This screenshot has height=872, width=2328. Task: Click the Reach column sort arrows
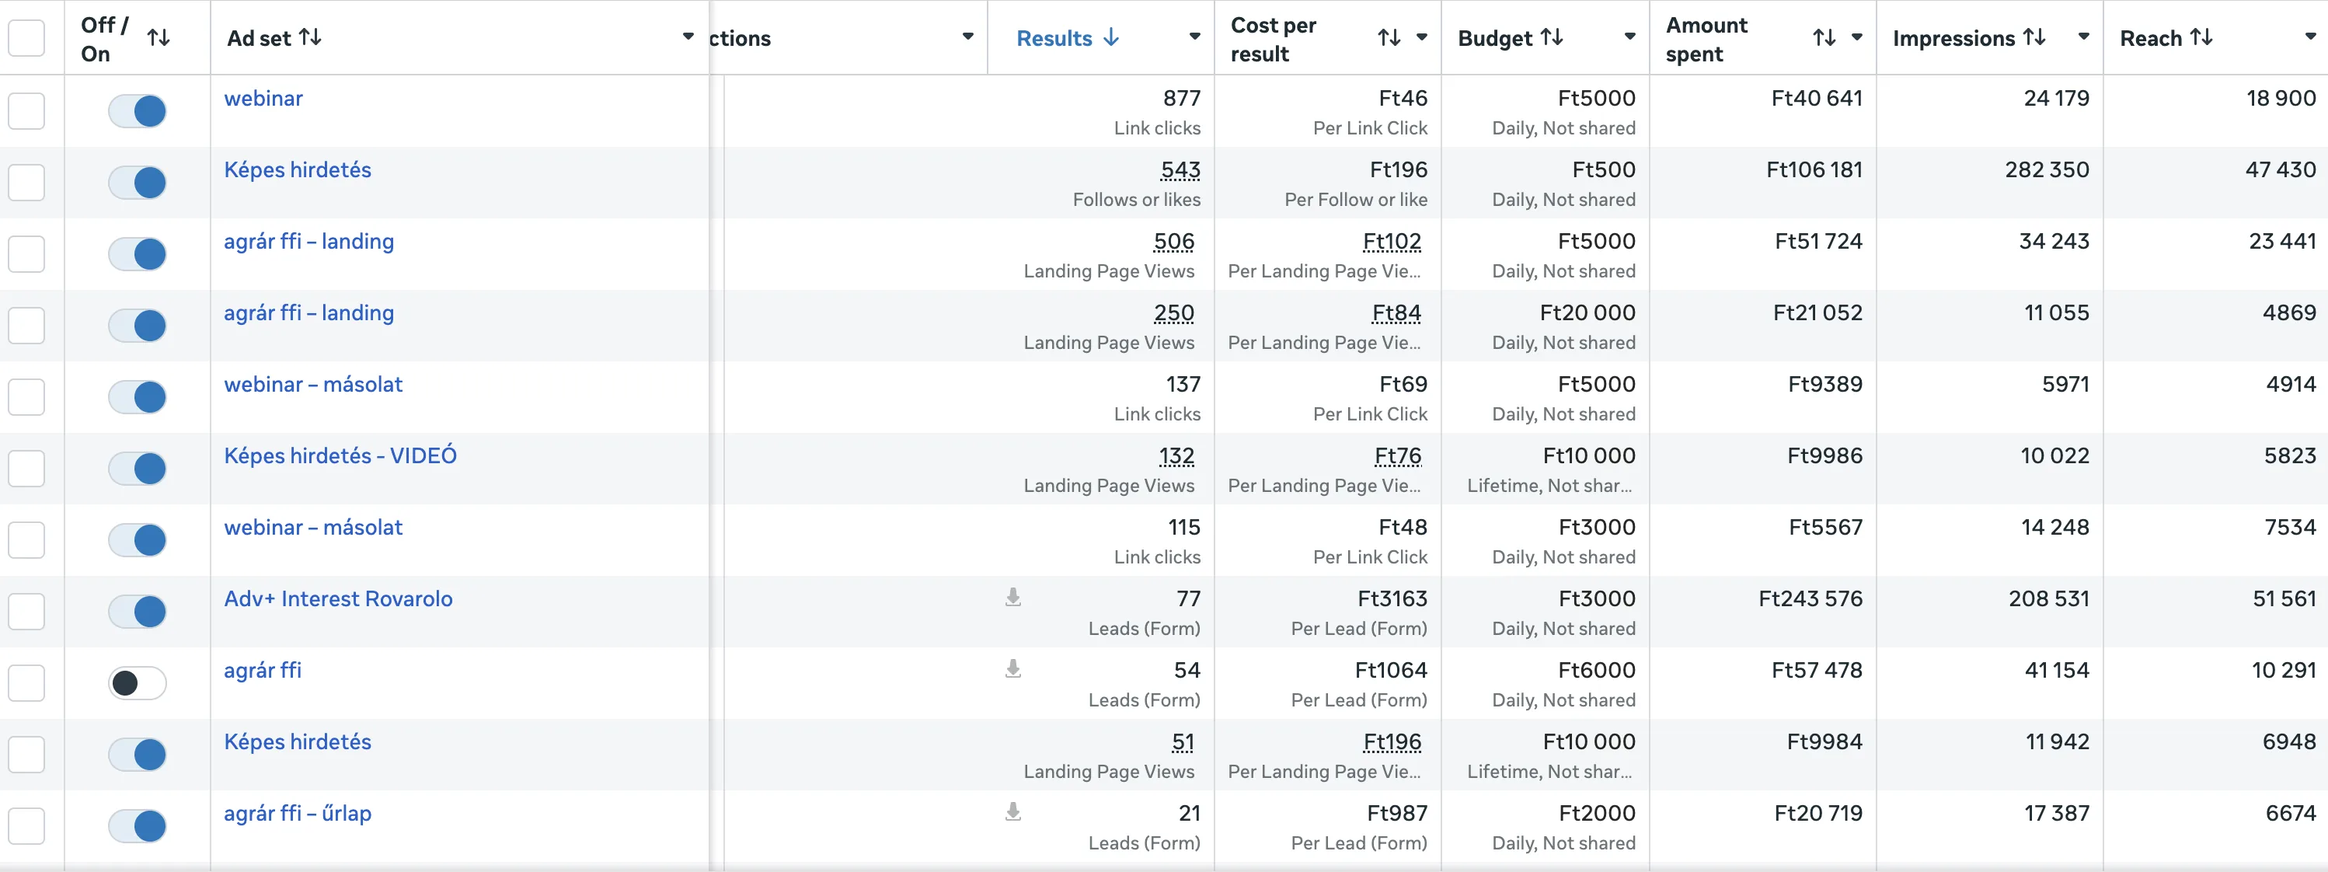tap(2201, 37)
